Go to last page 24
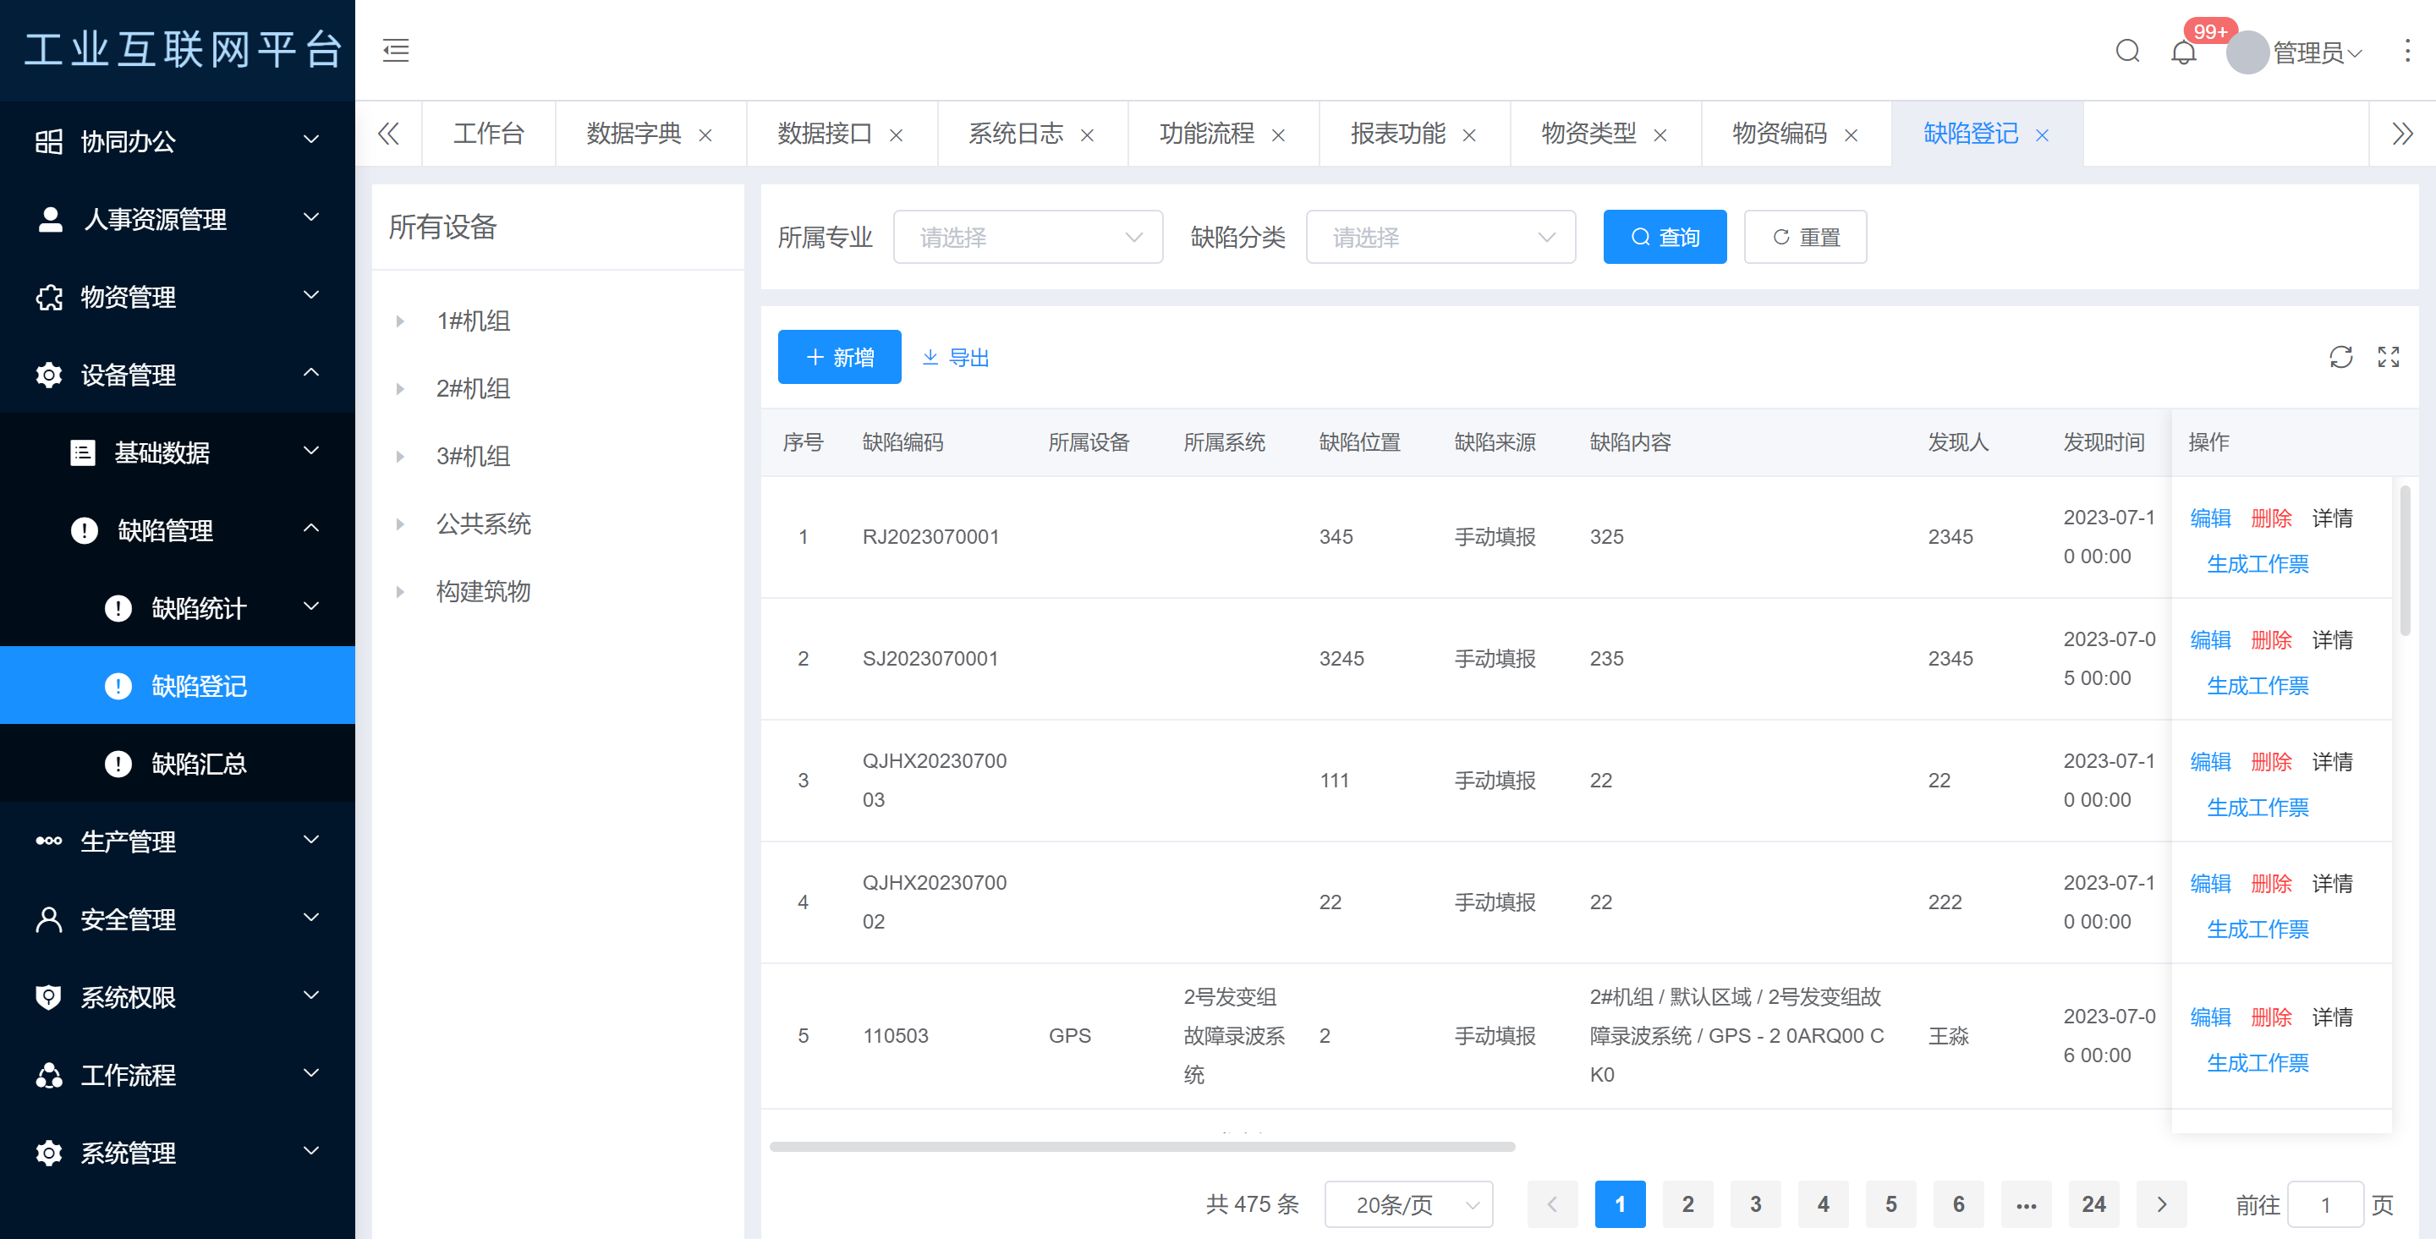 coord(2093,1204)
